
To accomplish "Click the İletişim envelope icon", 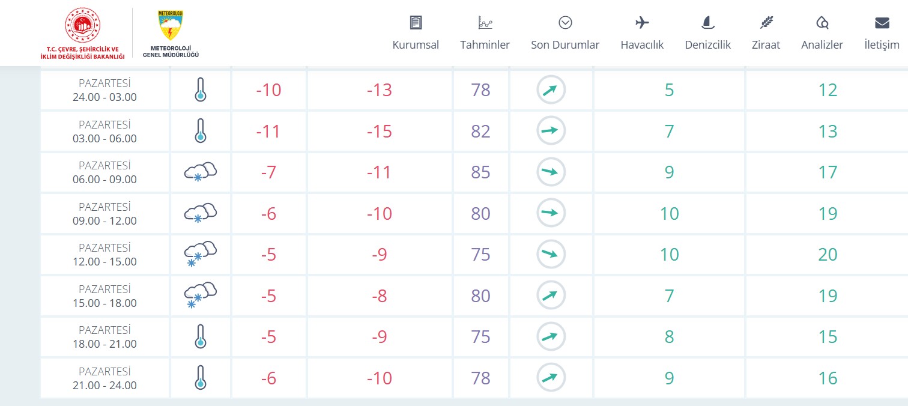I will pyautogui.click(x=882, y=23).
